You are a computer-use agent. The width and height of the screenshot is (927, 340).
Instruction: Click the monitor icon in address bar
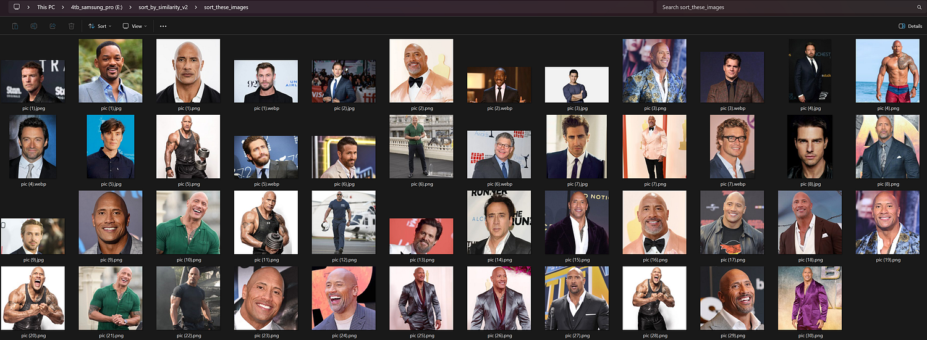coord(16,7)
